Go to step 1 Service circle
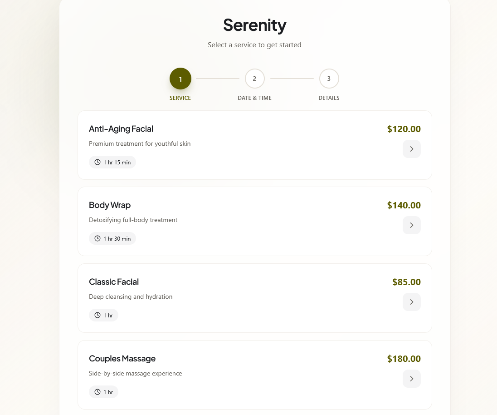Screen dimensions: 497x415 click(180, 79)
